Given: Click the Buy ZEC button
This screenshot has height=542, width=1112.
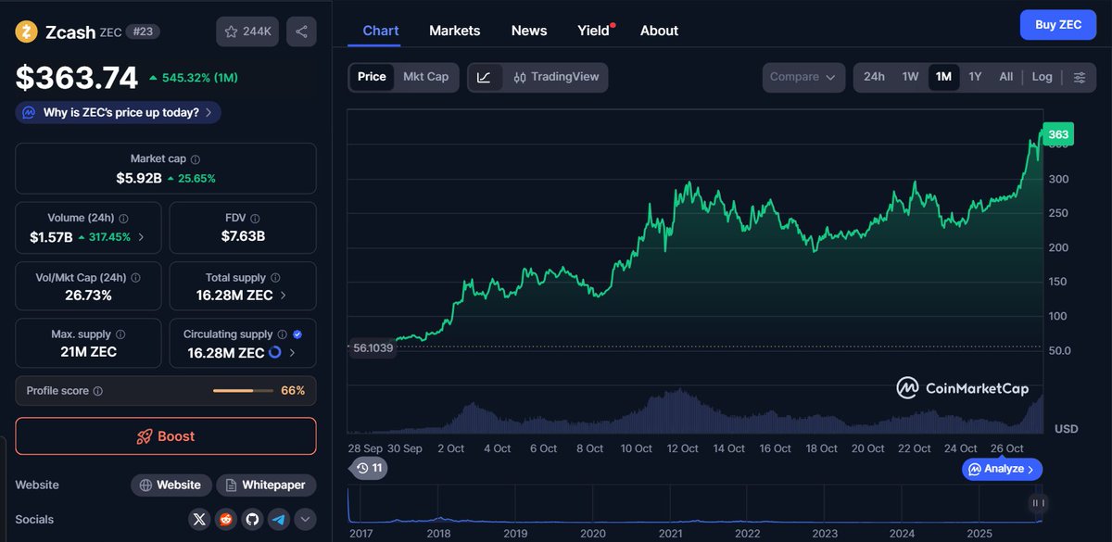Looking at the screenshot, I should pyautogui.click(x=1058, y=25).
